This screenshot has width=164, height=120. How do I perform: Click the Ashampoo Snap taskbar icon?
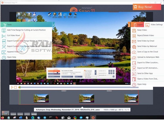point(93,118)
